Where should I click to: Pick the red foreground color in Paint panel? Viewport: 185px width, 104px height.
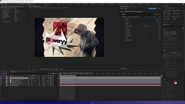175,82
